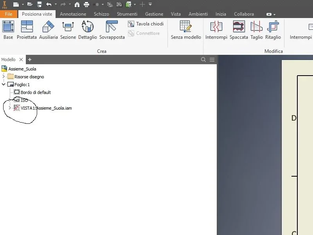
Task: Open the Schizzo ribbon tab
Action: click(x=101, y=14)
